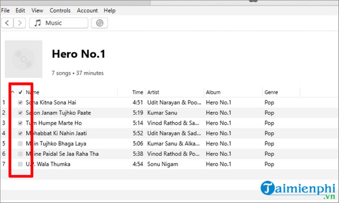Uncheck the Saton Janam Tujhko Paate checkbox
This screenshot has height=203, width=339.
(20, 113)
